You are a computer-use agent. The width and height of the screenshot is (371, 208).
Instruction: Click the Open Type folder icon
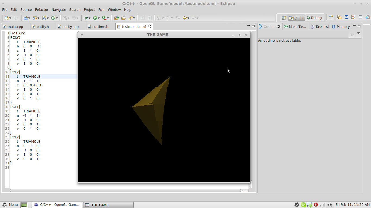[x=116, y=18]
